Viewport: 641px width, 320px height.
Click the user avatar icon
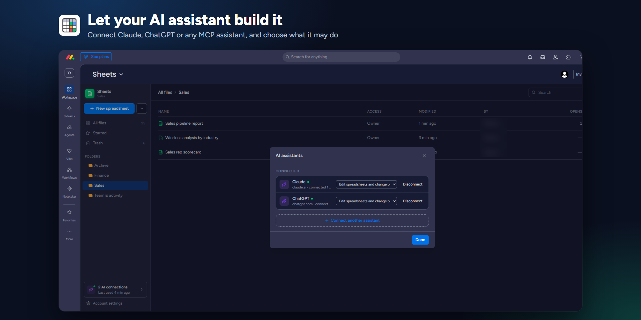(x=565, y=74)
